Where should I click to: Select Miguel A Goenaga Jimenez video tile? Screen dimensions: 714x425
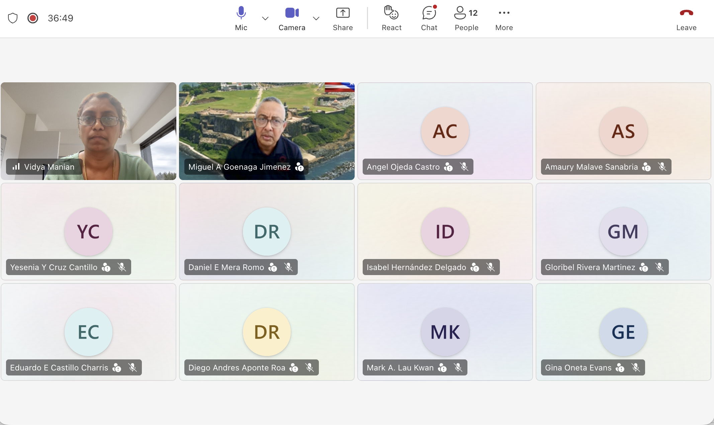pos(267,131)
